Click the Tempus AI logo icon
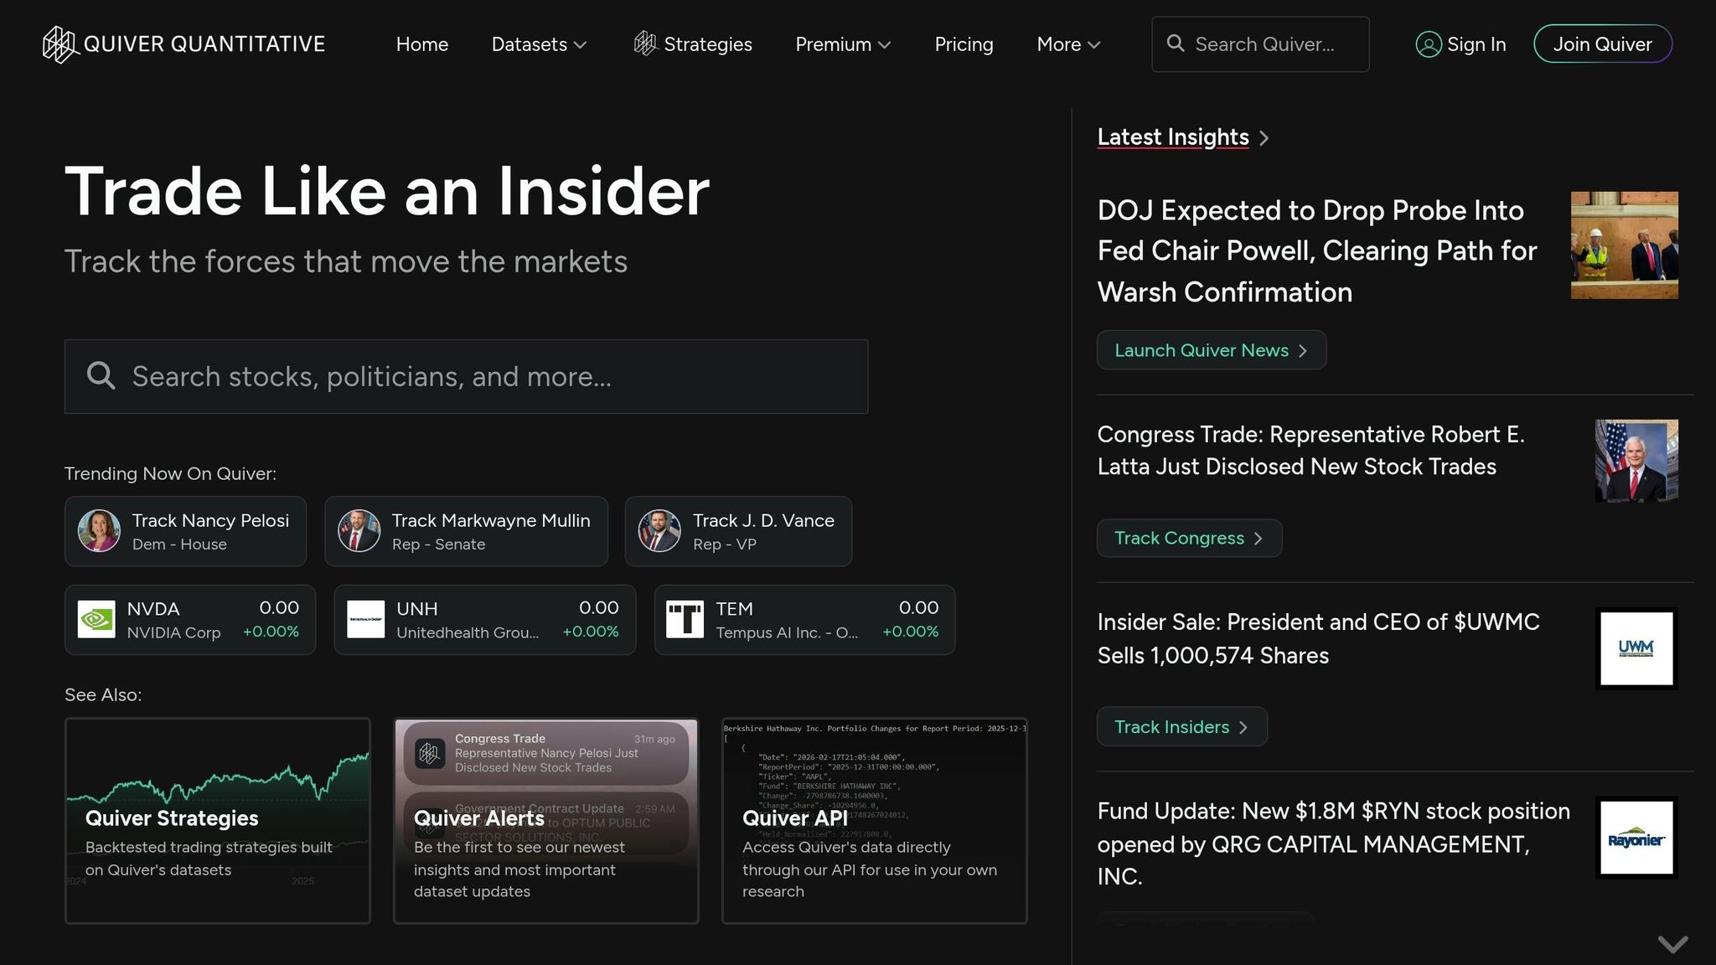Viewport: 1716px width, 965px height. point(685,620)
